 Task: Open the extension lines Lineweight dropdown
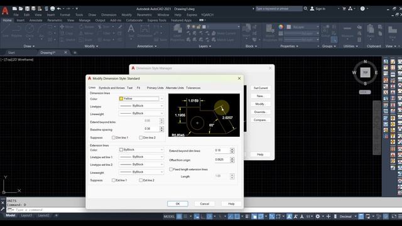click(141, 172)
